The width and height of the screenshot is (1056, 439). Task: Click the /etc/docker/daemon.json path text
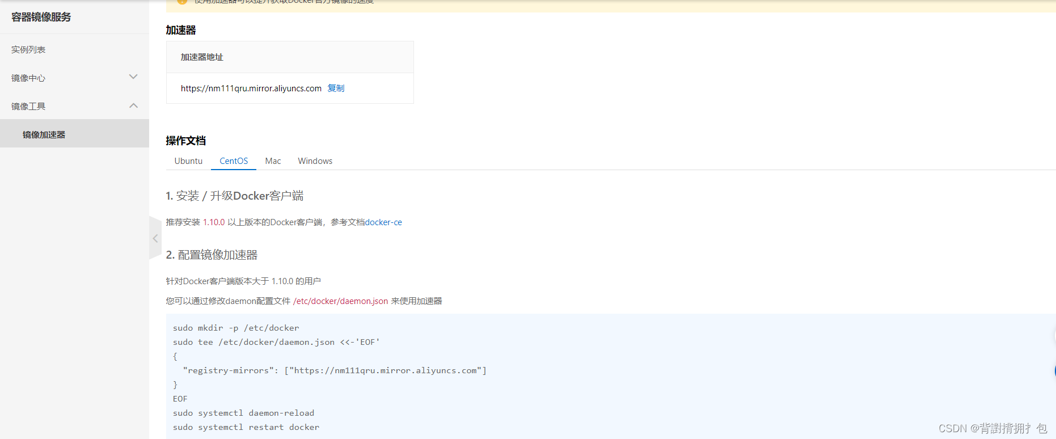[x=340, y=301]
